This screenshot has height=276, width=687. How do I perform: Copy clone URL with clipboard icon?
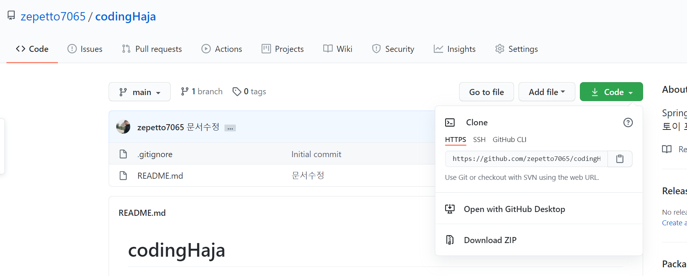[620, 159]
